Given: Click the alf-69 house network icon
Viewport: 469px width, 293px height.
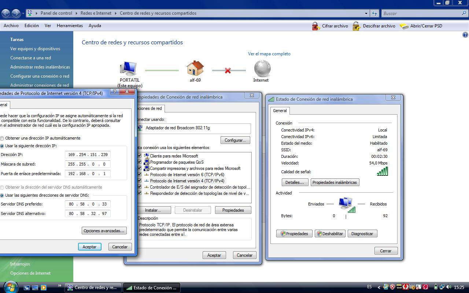Looking at the screenshot, I should pos(195,68).
